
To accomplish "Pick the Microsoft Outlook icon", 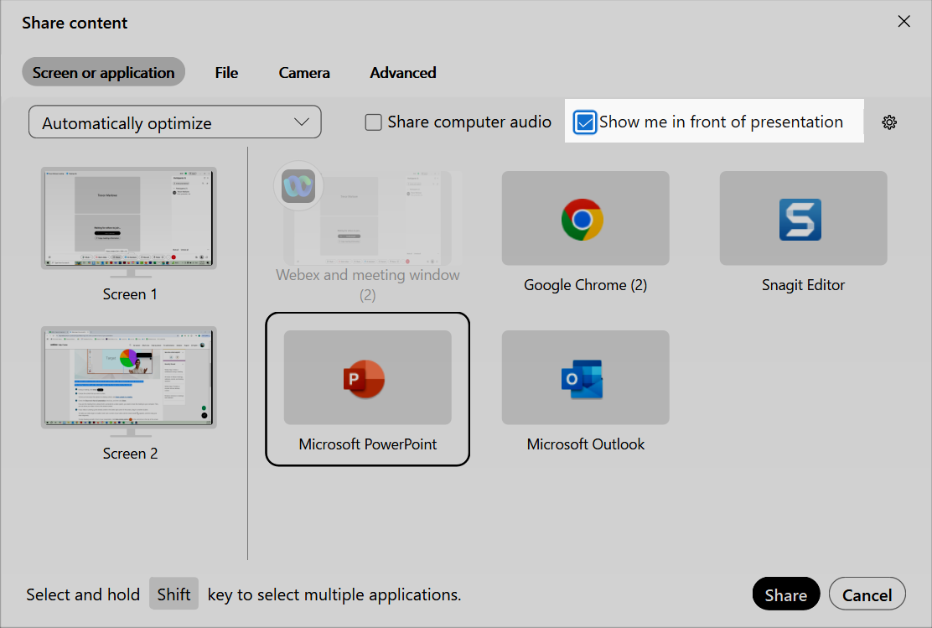I will [582, 379].
